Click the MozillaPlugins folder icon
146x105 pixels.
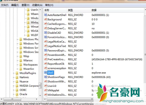click(17, 73)
